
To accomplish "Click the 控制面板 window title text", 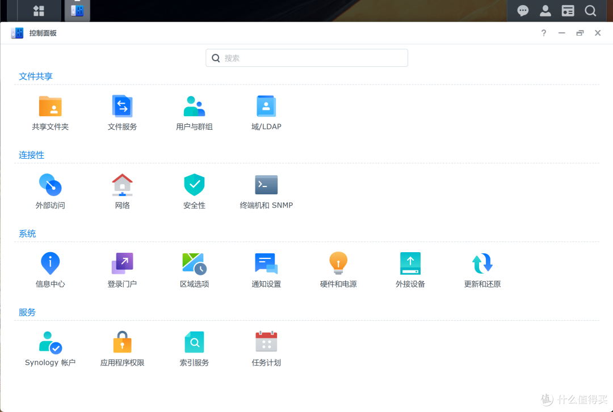I will [x=43, y=33].
